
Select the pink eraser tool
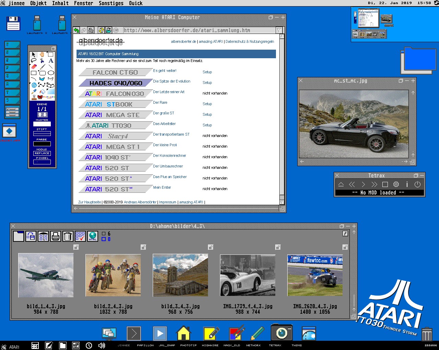(33, 67)
